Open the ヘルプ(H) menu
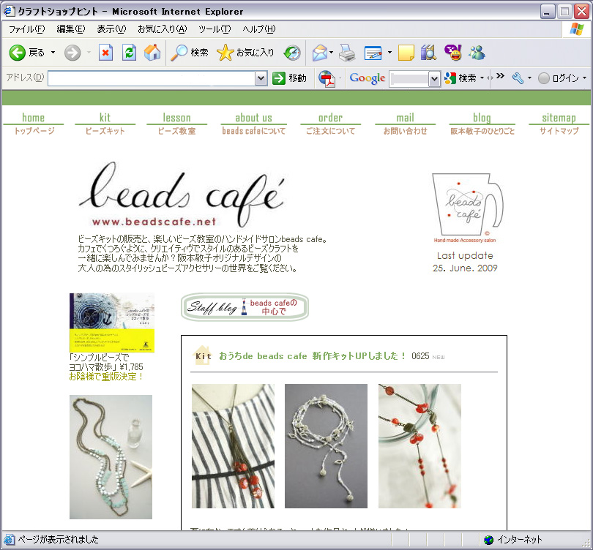This screenshot has width=593, height=550. [259, 29]
